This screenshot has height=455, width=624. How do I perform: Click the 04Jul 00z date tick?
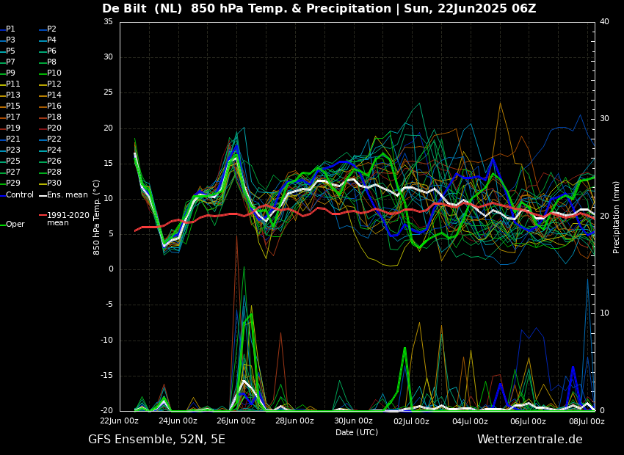pos(470,421)
